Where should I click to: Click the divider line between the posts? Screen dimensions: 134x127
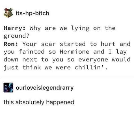click(x=67, y=77)
